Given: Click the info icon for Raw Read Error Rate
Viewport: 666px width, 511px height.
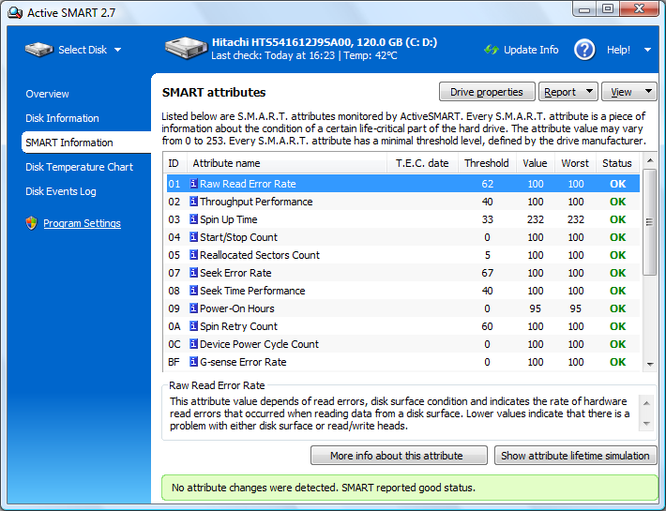Looking at the screenshot, I should [193, 184].
